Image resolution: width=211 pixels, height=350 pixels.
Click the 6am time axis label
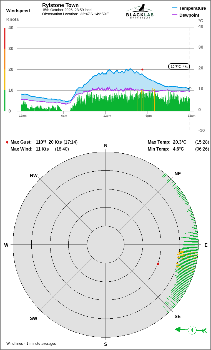(x=64, y=116)
